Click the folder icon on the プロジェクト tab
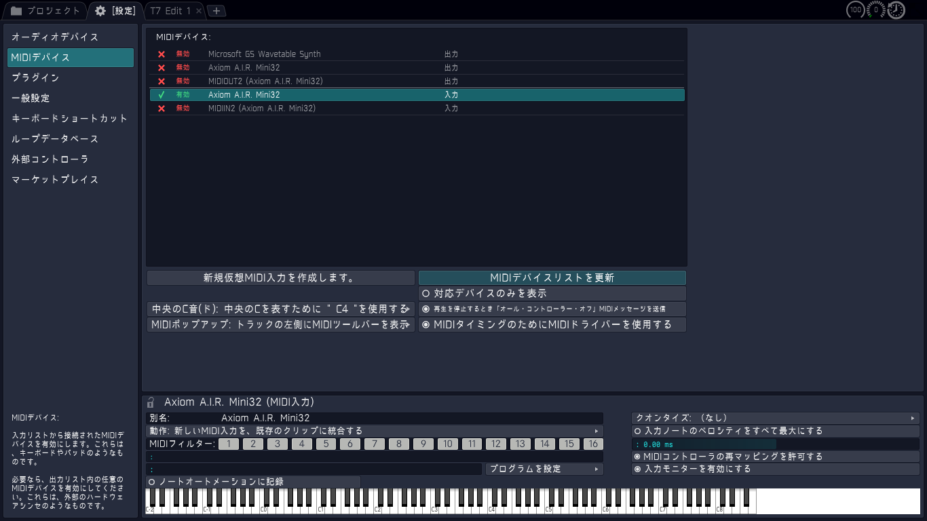Viewport: 927px width, 521px height. pyautogui.click(x=16, y=11)
